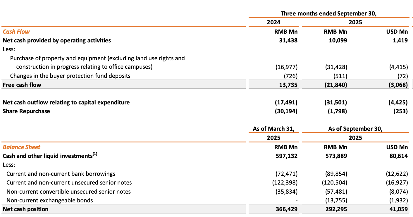Click the Balance Sheet section heading
The image size is (413, 217).
pyautogui.click(x=22, y=147)
